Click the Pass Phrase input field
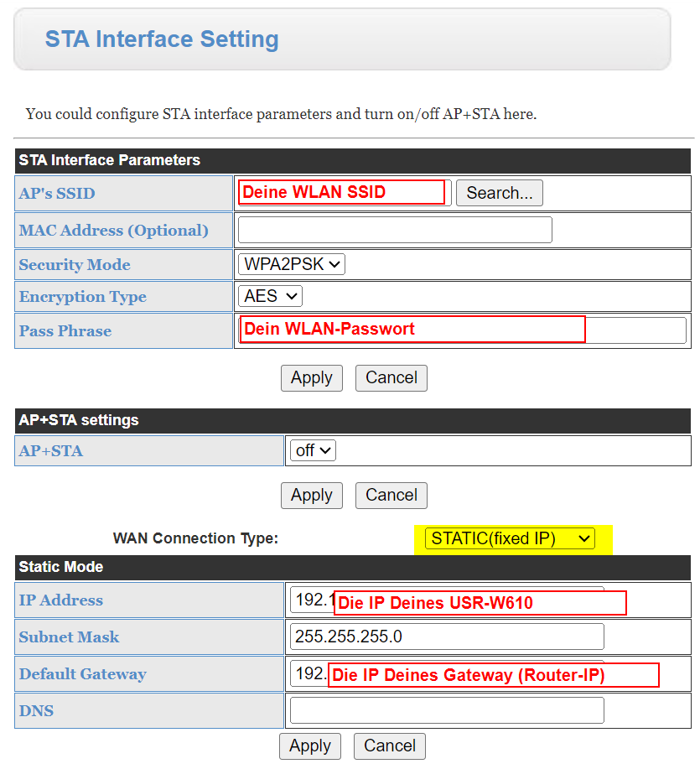Viewport: 700px width, 769px height. click(462, 330)
